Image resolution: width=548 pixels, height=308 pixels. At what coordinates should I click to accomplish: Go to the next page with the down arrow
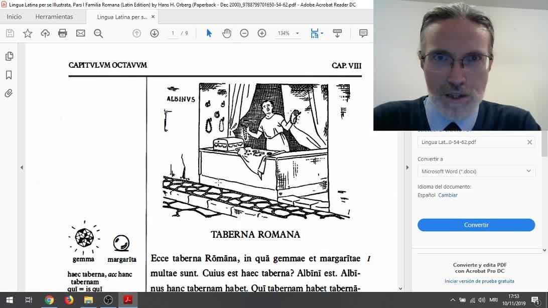pos(155,33)
